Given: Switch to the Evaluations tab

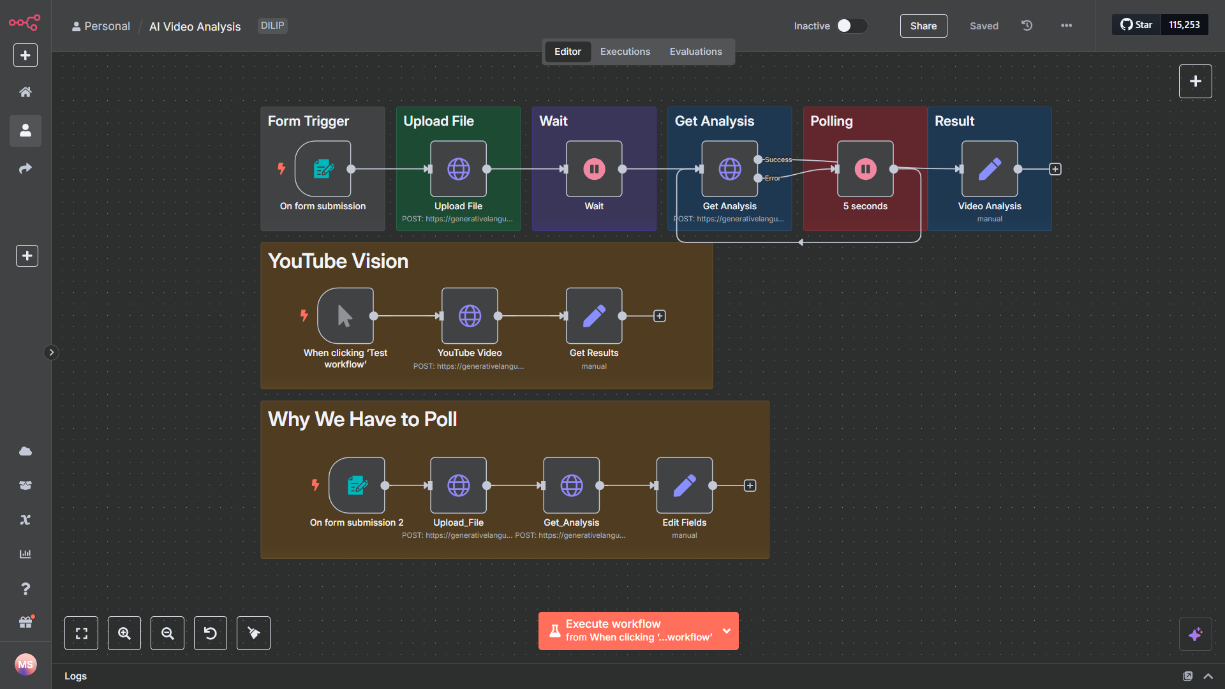Looking at the screenshot, I should tap(695, 51).
